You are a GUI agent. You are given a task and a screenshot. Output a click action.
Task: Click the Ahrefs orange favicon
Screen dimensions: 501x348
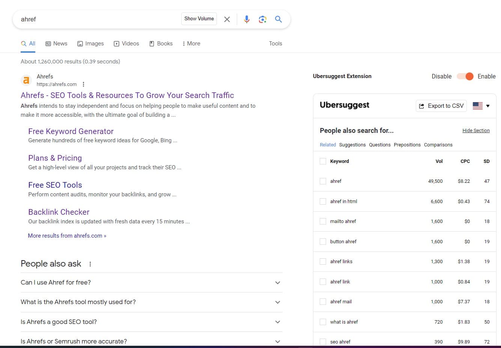click(x=26, y=80)
